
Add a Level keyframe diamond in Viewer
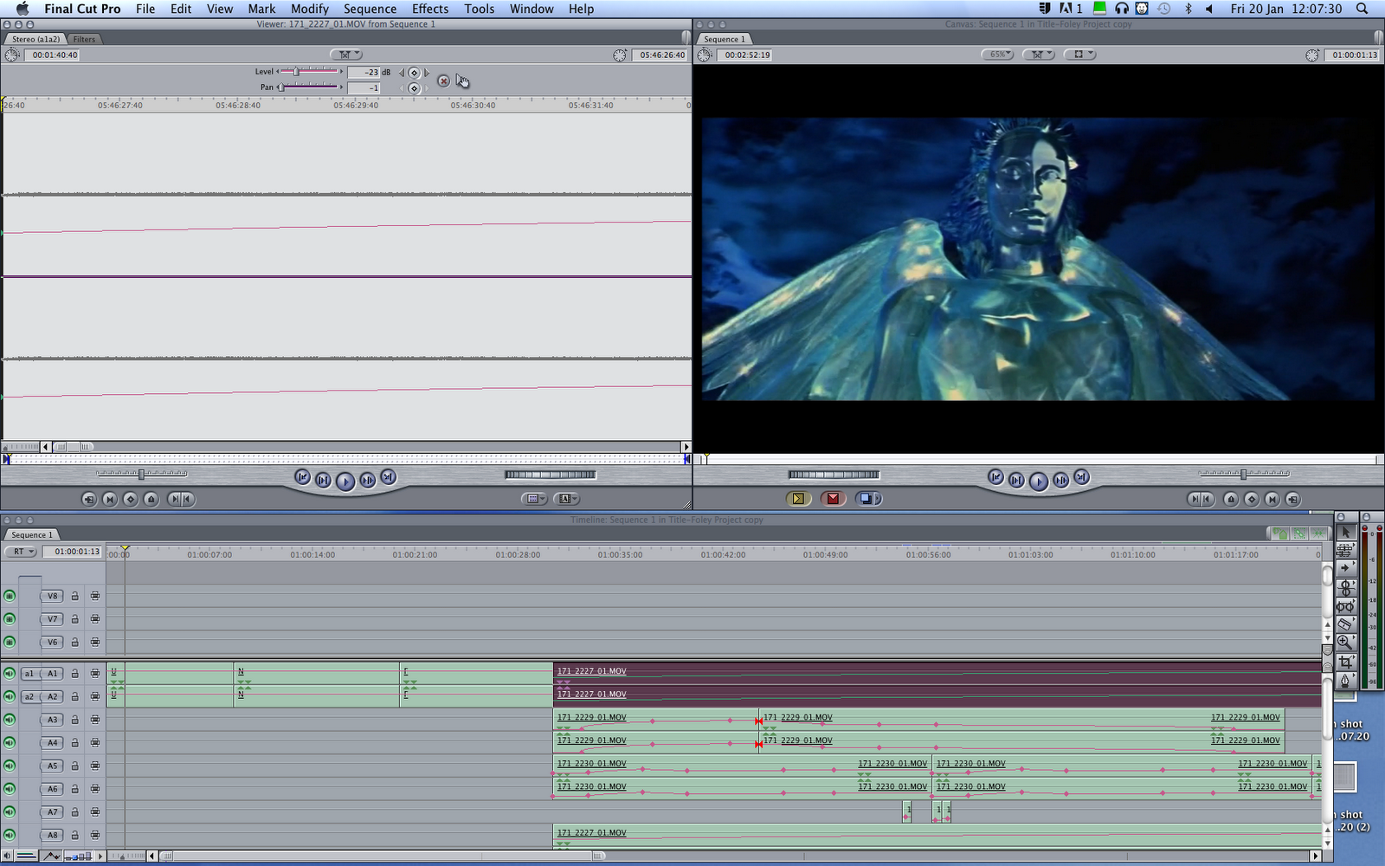tap(414, 73)
